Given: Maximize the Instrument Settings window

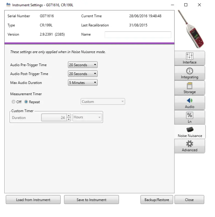Looking at the screenshot, I should pyautogui.click(x=186, y=5).
